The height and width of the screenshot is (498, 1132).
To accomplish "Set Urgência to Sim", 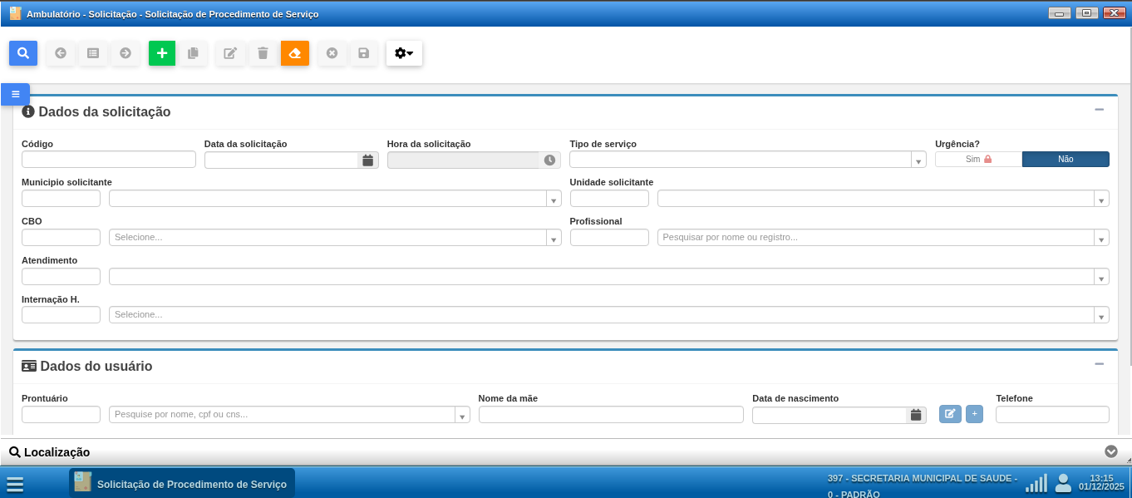I will point(978,160).
